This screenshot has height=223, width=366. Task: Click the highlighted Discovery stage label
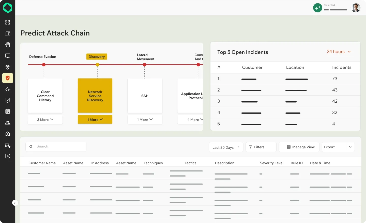point(97,57)
